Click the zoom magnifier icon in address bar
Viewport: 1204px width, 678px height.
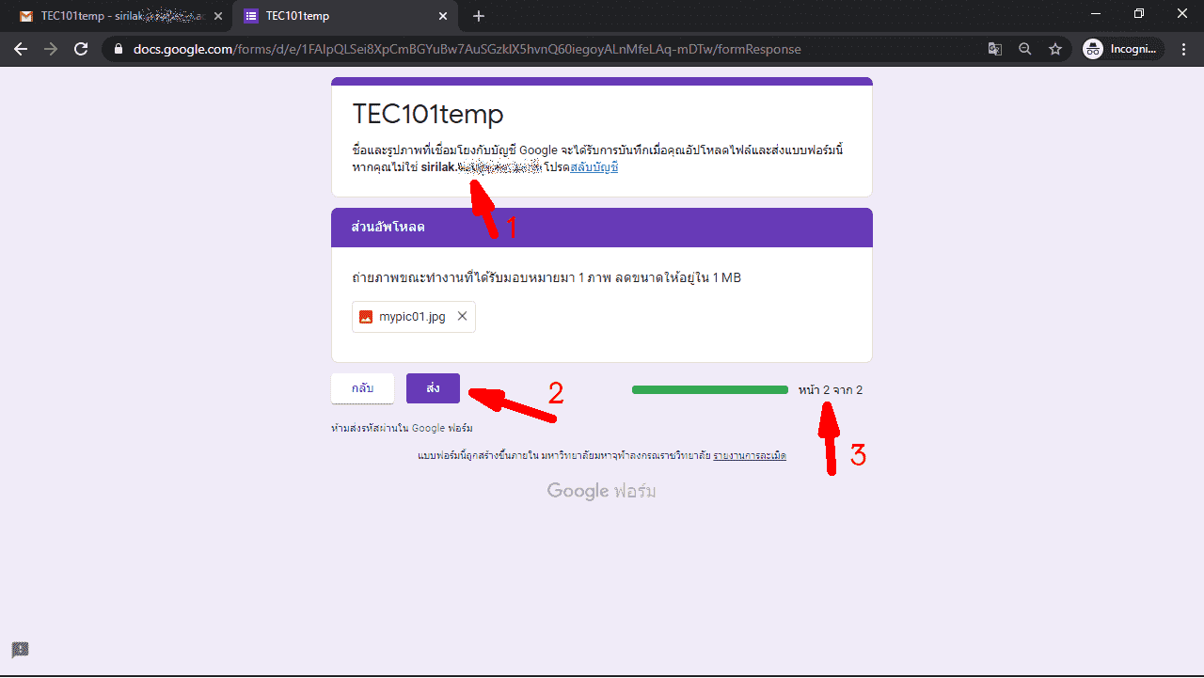[1025, 49]
